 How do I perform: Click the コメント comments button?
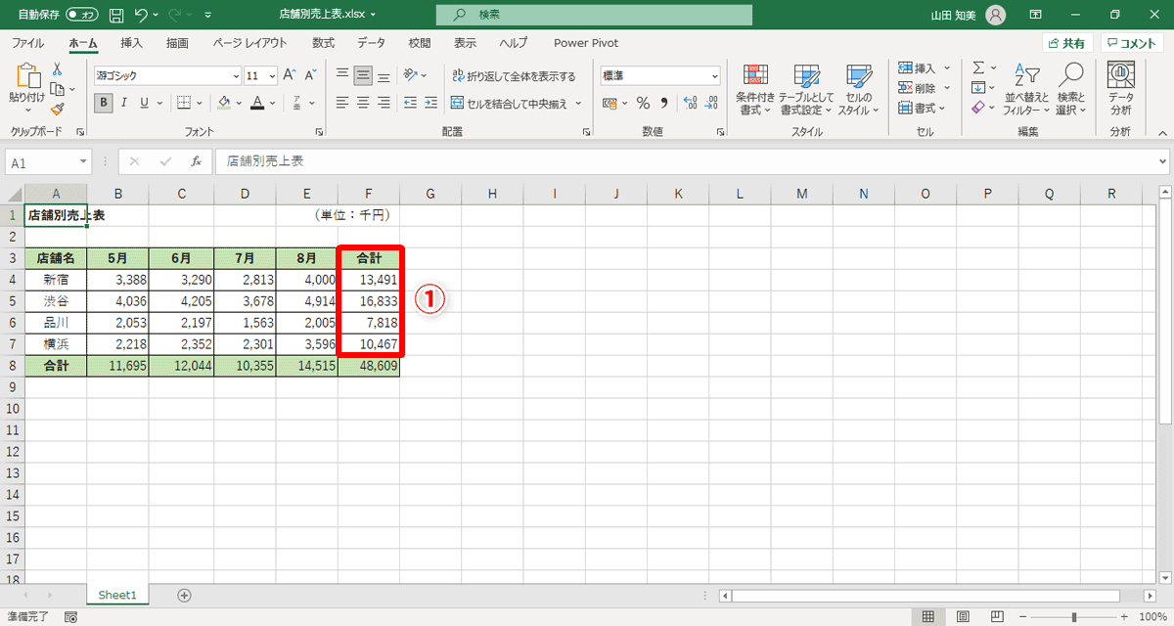coord(1131,43)
